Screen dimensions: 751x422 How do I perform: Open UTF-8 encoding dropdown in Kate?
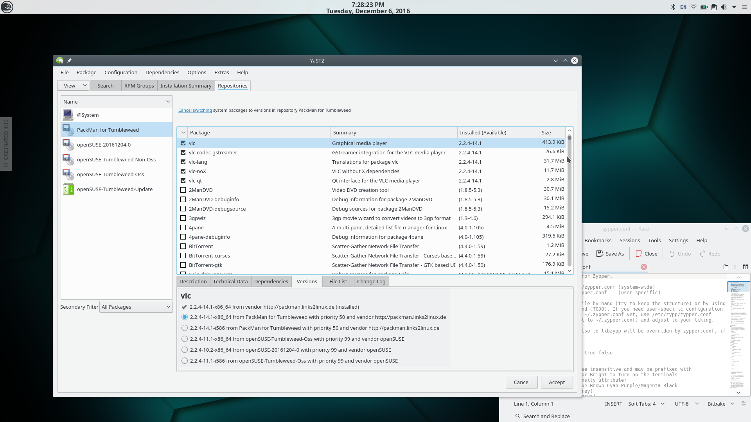[686, 404]
